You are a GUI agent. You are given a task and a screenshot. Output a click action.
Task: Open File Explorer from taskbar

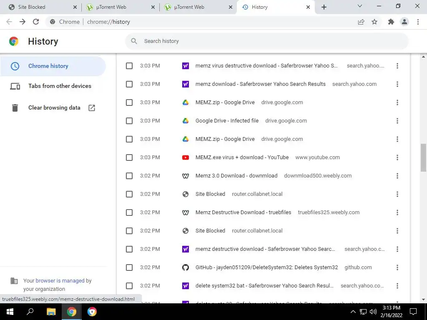pyautogui.click(x=51, y=312)
